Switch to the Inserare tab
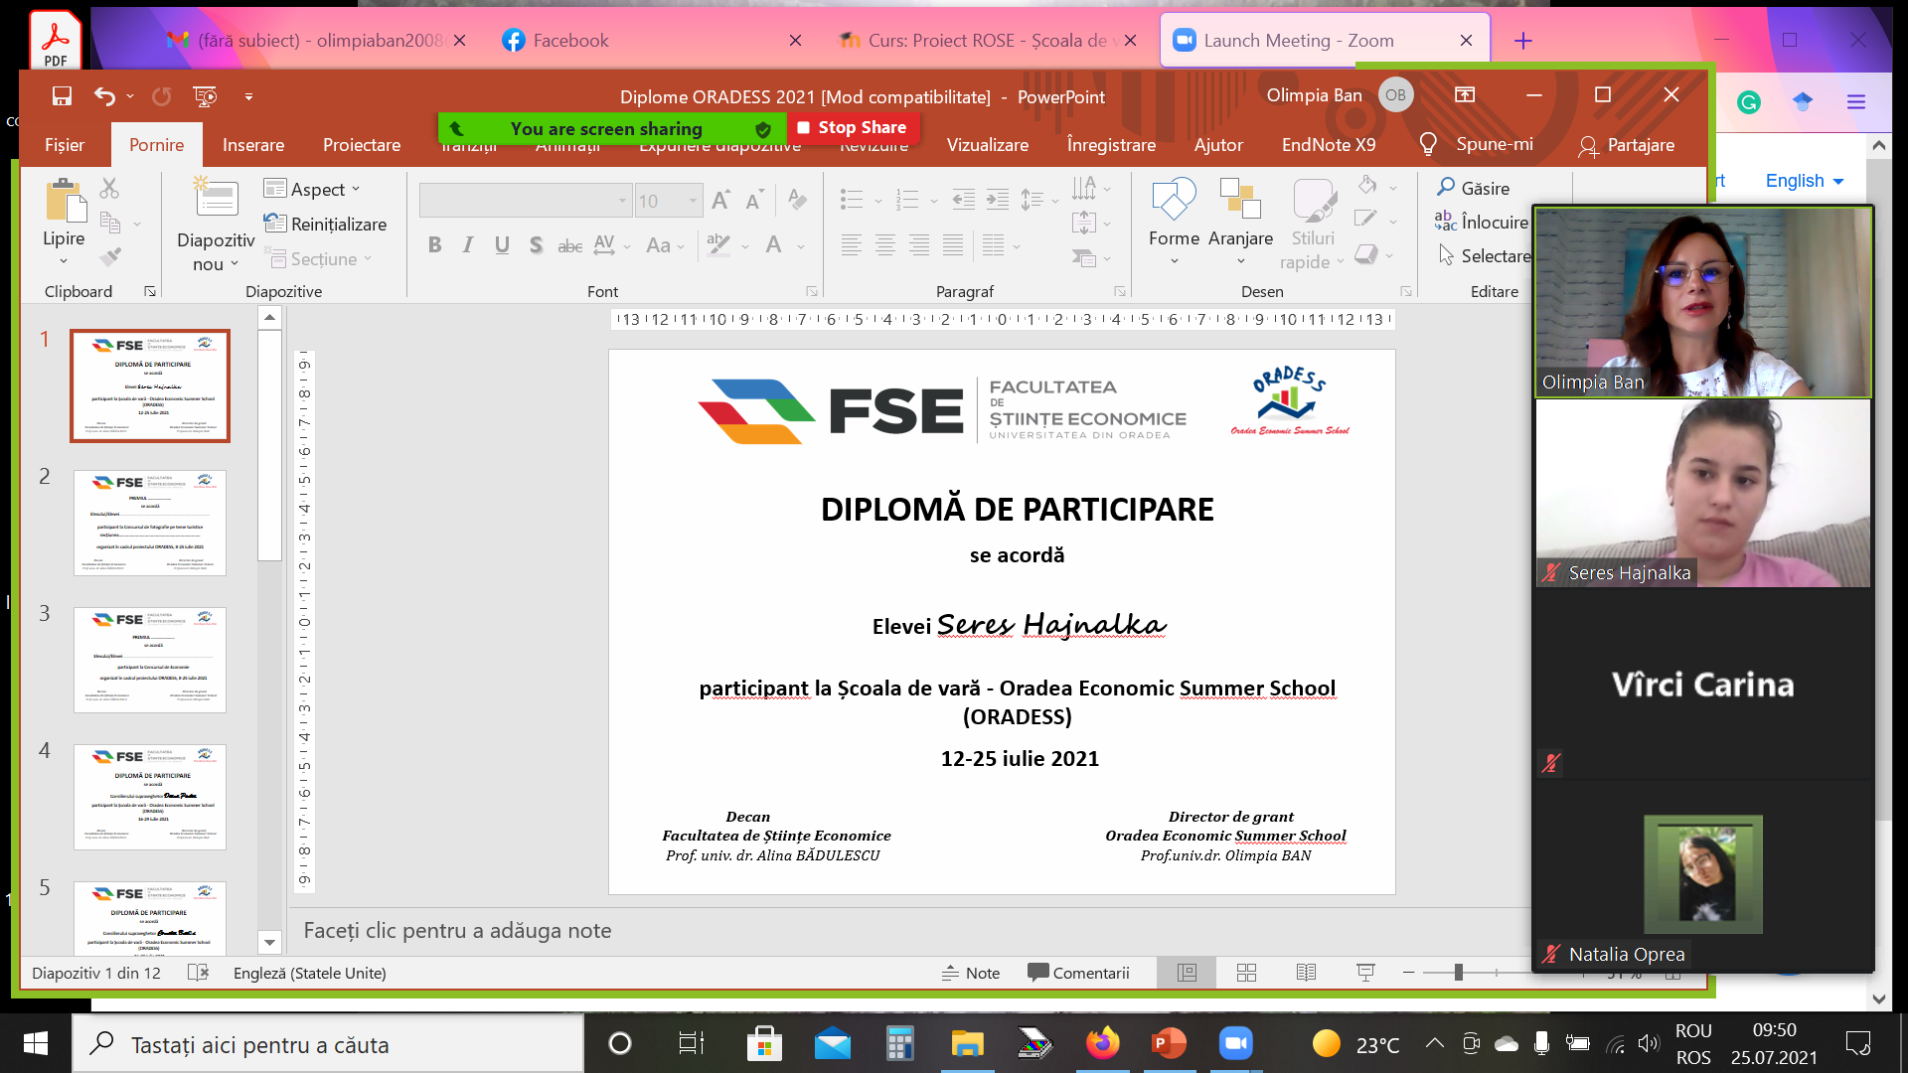 tap(253, 145)
